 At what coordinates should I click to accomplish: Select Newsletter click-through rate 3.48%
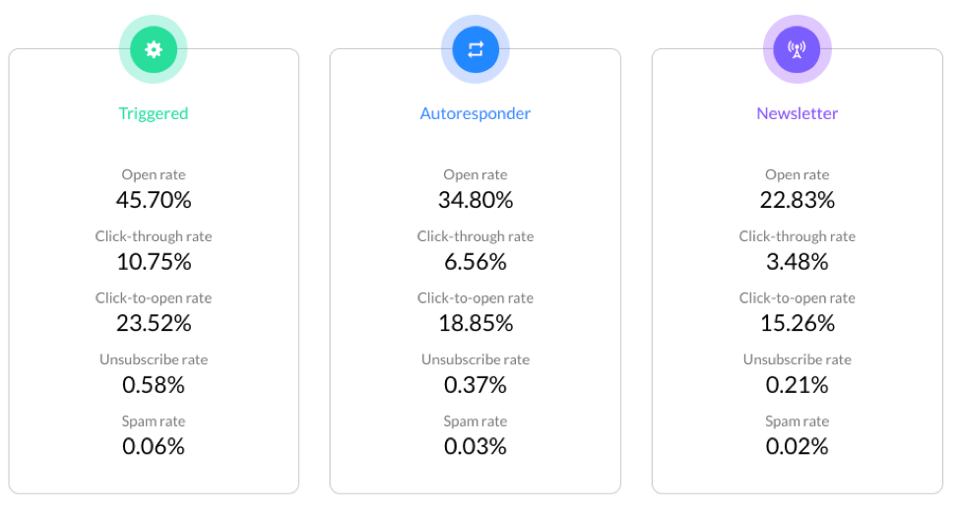coord(797,262)
